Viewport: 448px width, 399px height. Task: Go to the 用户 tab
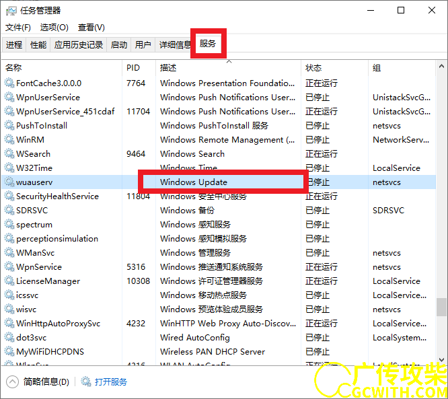coord(143,45)
